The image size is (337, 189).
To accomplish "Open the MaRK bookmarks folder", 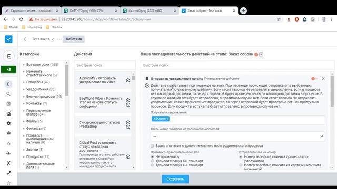I will pyautogui.click(x=11, y=27).
